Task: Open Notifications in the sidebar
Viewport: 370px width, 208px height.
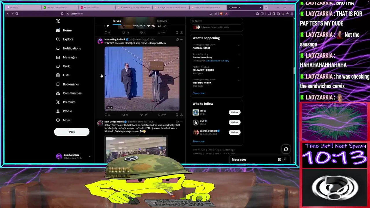Action: tap(69, 48)
